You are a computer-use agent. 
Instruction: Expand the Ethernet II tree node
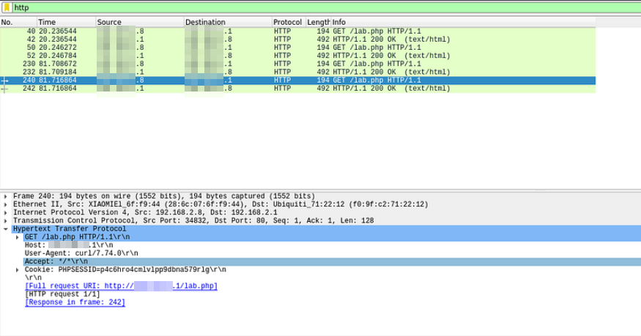(5, 204)
